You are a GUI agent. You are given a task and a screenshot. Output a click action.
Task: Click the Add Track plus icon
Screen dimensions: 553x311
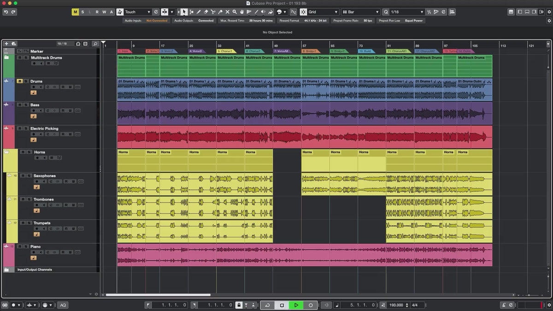(6, 44)
